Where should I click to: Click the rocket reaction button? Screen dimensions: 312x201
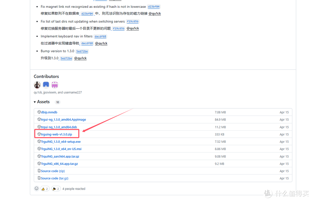(x=56, y=189)
